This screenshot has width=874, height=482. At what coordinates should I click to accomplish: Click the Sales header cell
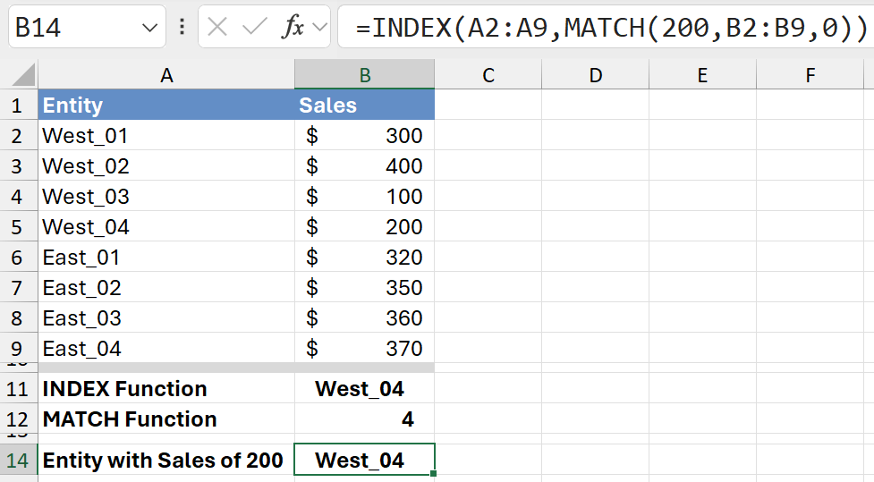point(364,105)
